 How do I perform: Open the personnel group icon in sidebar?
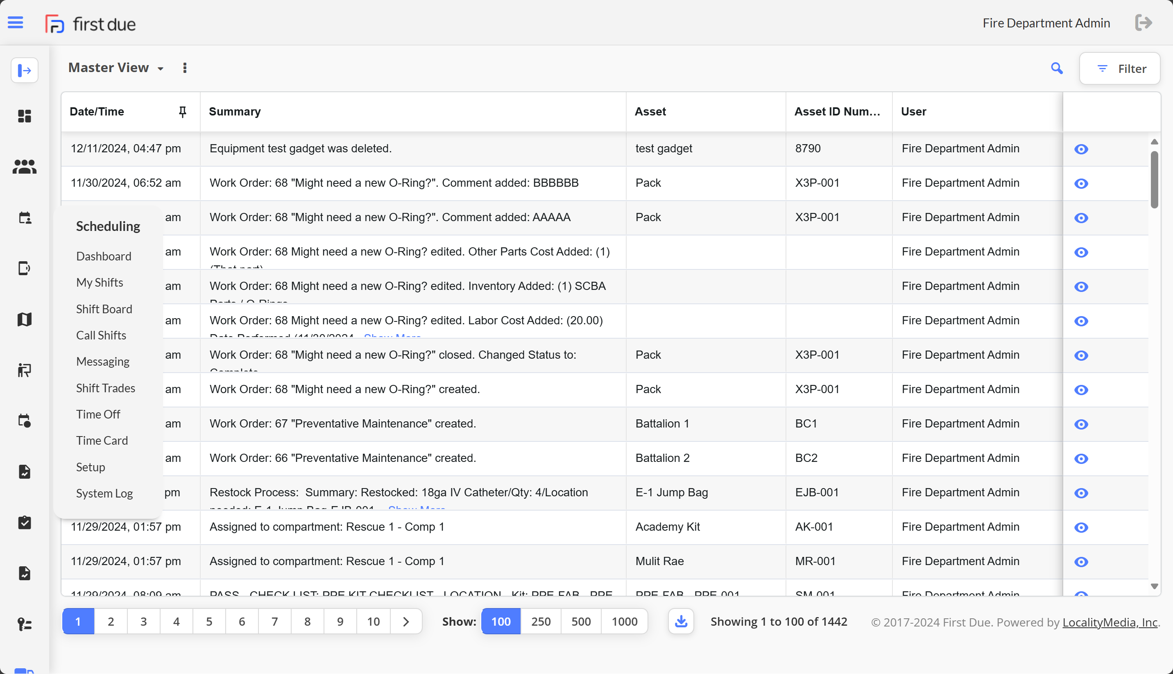(x=25, y=167)
